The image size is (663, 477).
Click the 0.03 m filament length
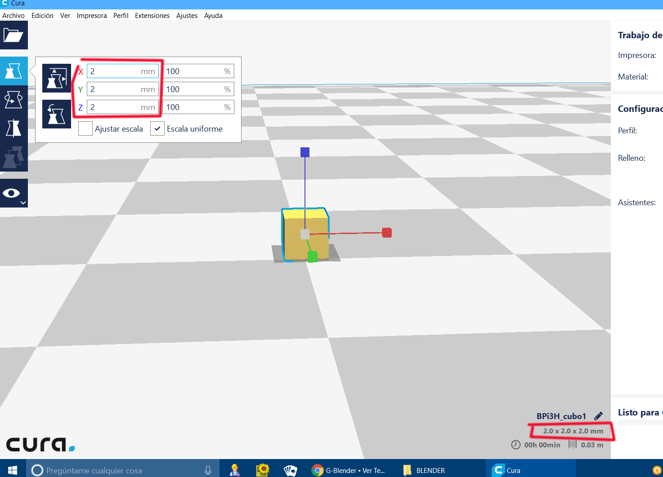pos(592,445)
